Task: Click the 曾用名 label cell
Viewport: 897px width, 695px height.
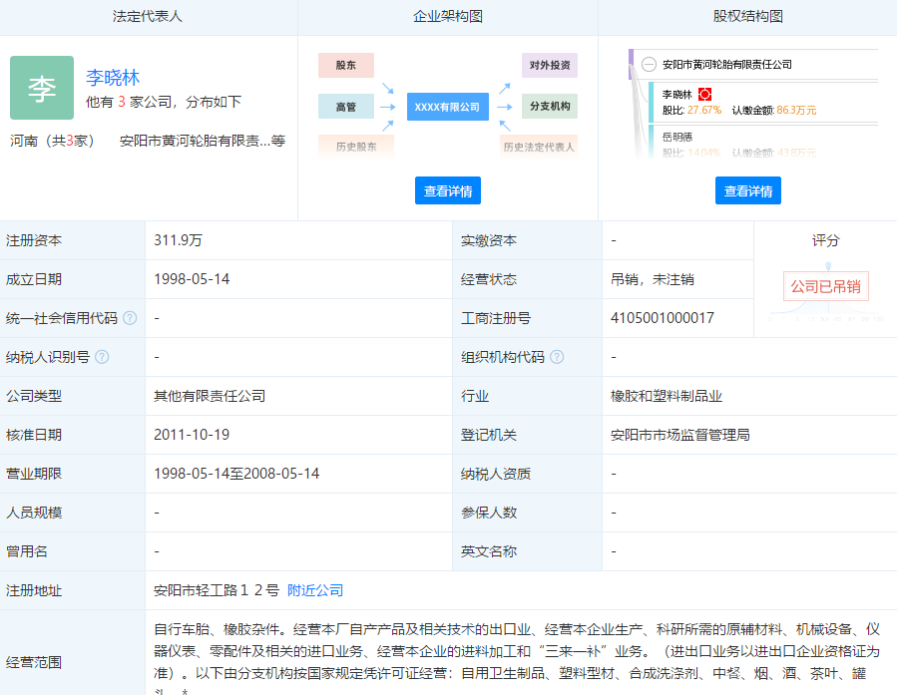Action: [73, 551]
